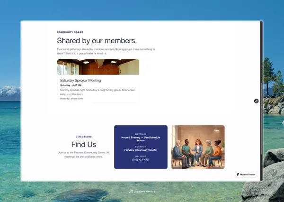Click the flyers and gatherings description paragraph
Screen dimensions: 284x202
pos(106,51)
